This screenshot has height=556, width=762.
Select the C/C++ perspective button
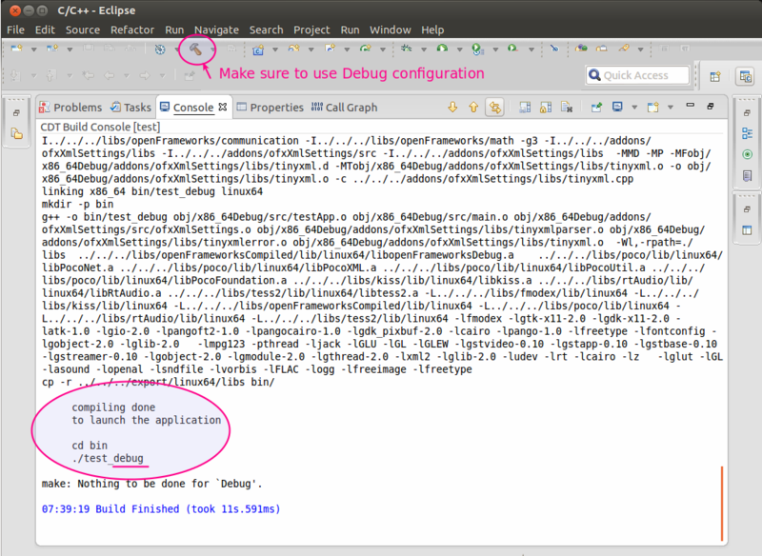pos(745,76)
